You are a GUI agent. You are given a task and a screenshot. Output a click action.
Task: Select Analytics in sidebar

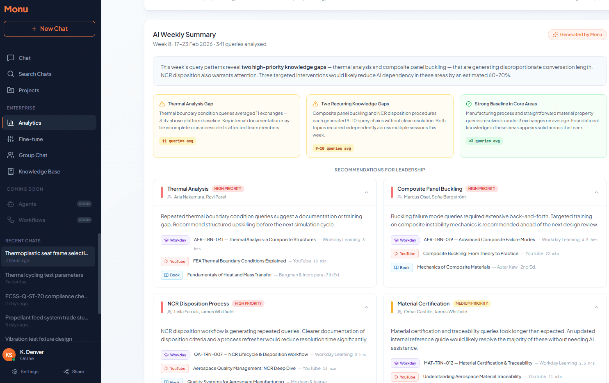pos(49,123)
